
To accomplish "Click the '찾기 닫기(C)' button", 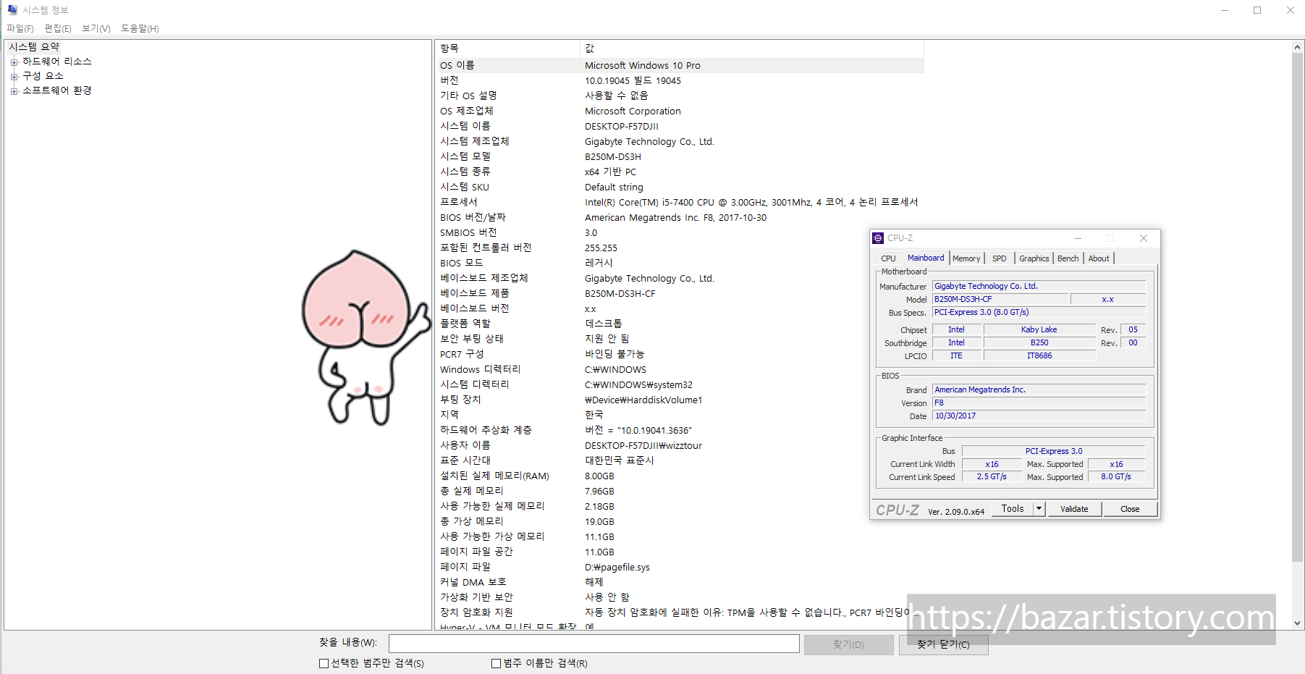I will coord(943,644).
